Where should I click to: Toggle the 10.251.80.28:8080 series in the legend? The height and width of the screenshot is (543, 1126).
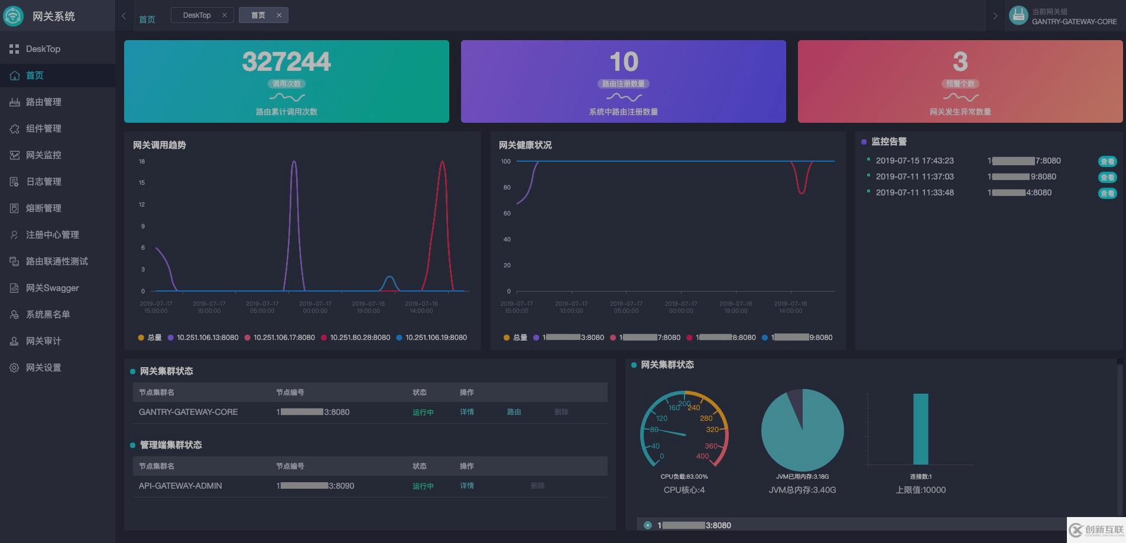[356, 338]
